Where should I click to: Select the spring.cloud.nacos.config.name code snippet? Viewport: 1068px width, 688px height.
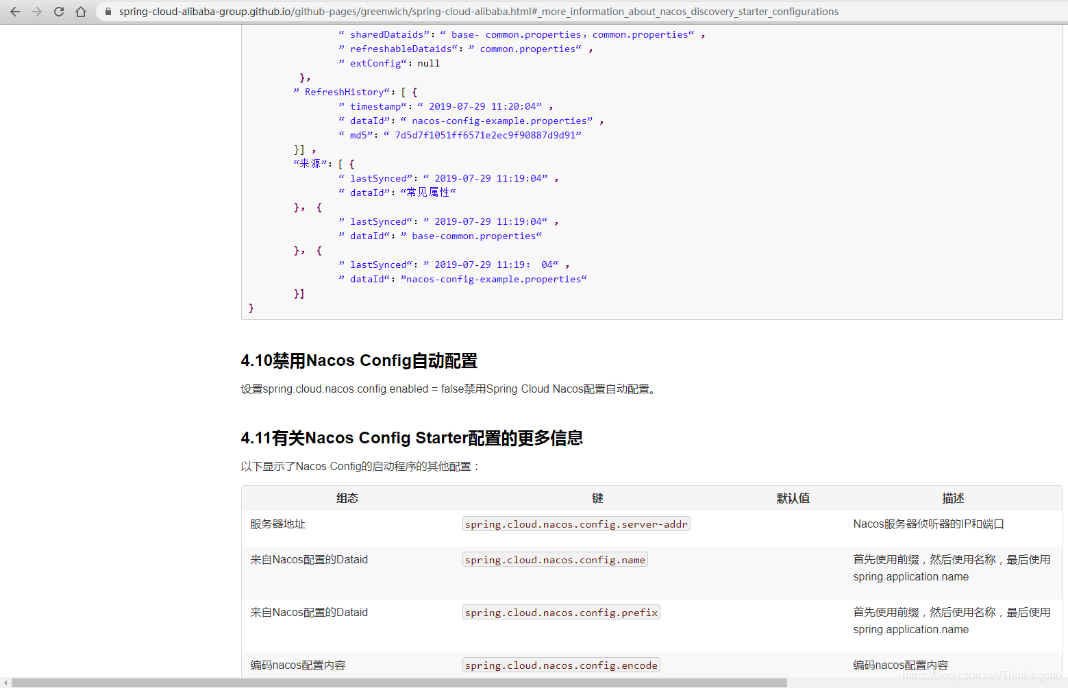554,559
